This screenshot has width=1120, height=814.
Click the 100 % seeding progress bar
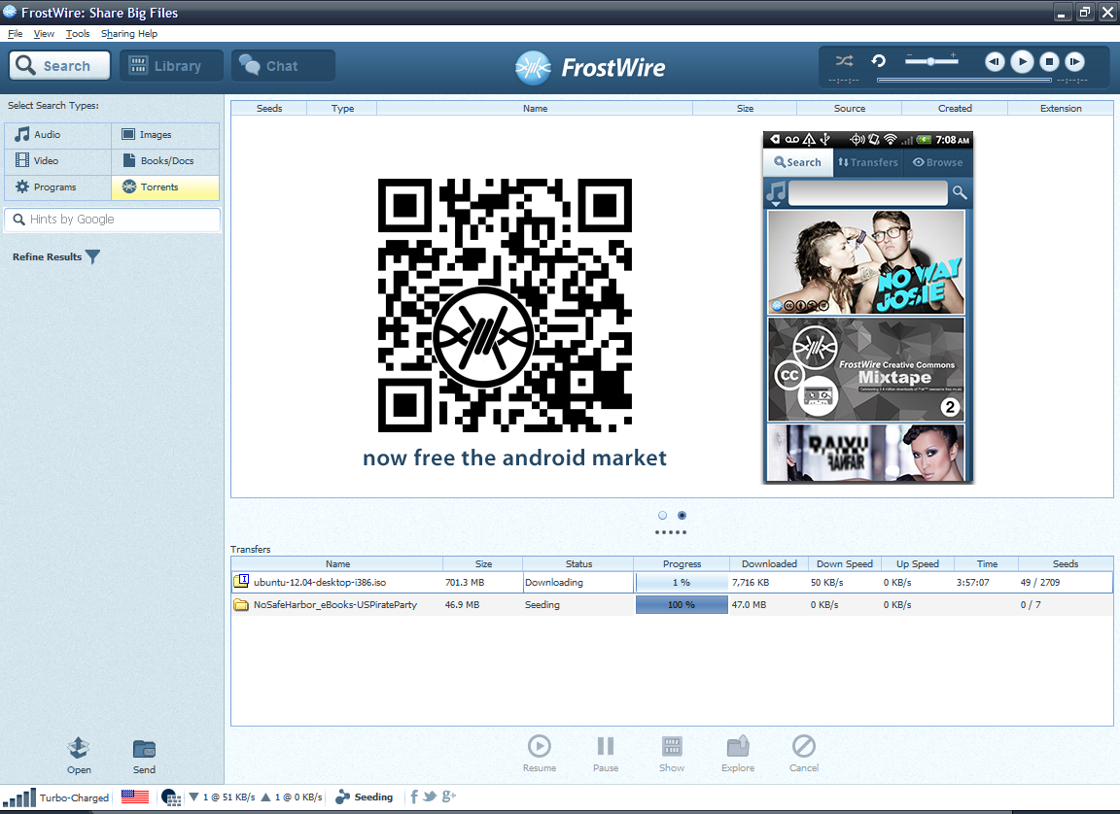coord(682,604)
